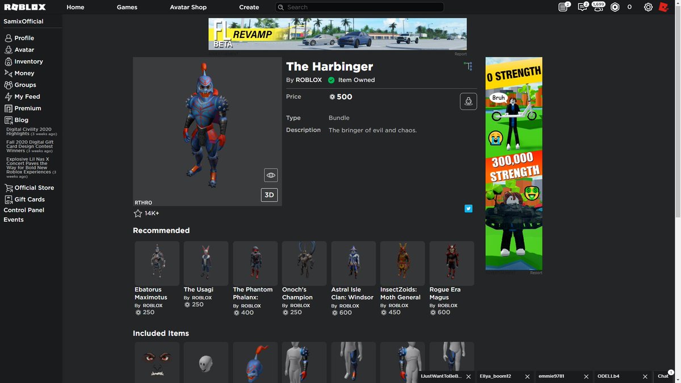The height and width of the screenshot is (383, 681).
Task: Toggle the eye preview button on avatar
Action: (x=271, y=175)
